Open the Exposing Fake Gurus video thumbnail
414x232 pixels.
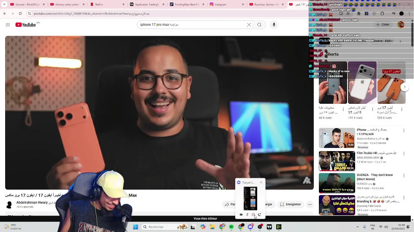[x=337, y=206]
